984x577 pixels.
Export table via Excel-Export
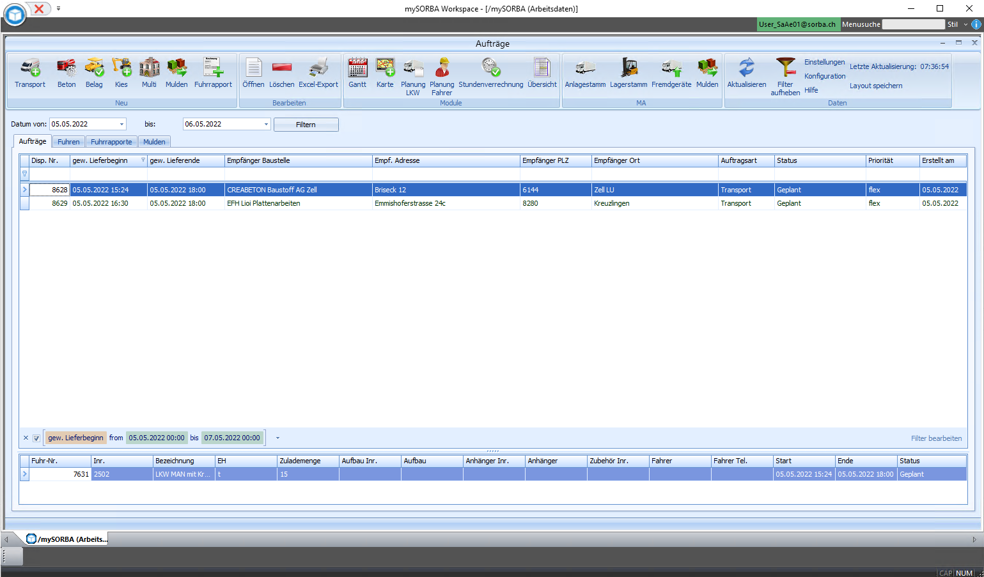pyautogui.click(x=318, y=73)
